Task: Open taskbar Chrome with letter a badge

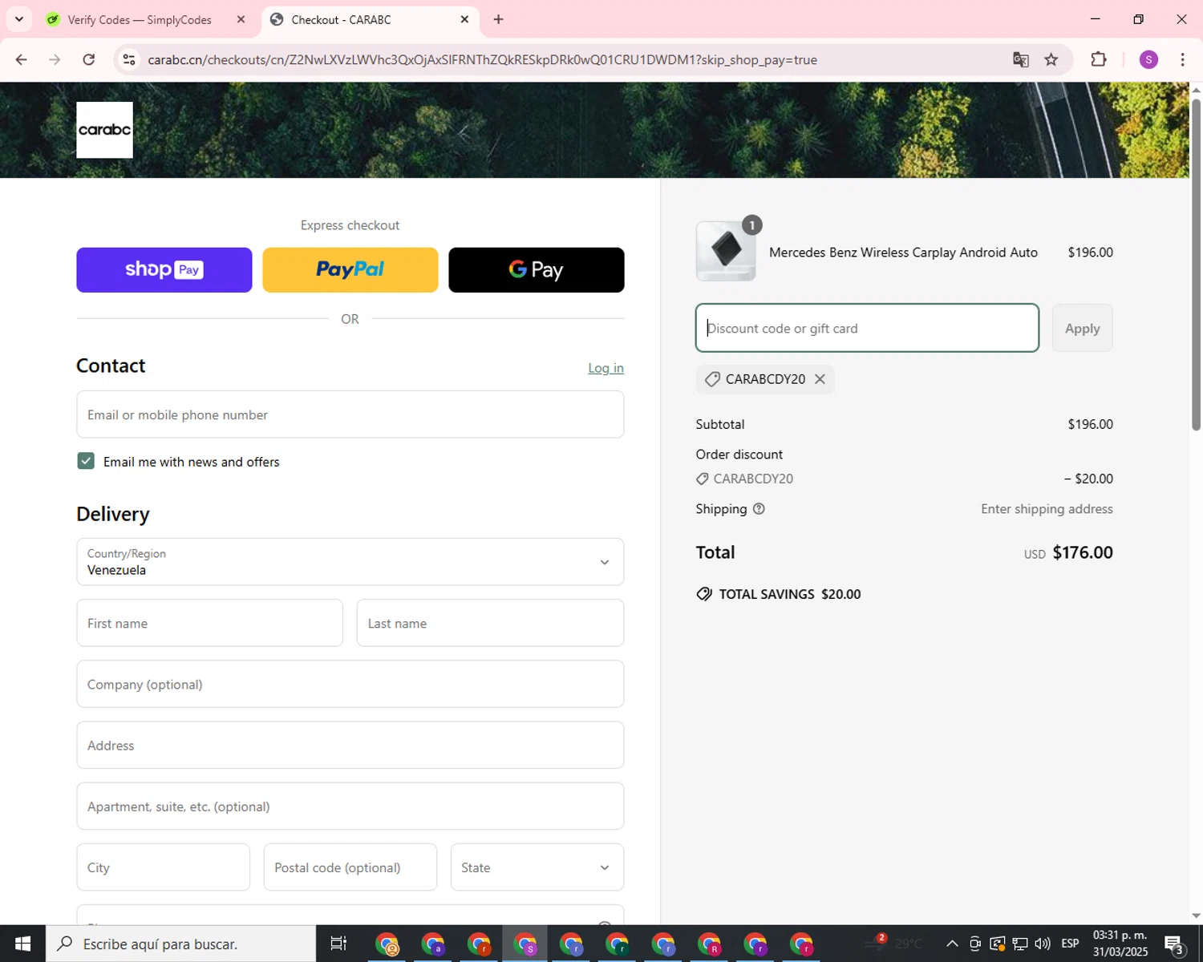Action: coord(433,944)
